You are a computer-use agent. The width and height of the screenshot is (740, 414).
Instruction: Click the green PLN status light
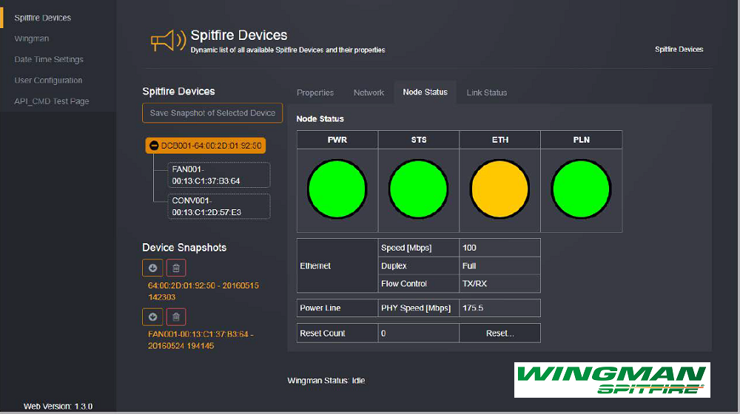pyautogui.click(x=581, y=189)
